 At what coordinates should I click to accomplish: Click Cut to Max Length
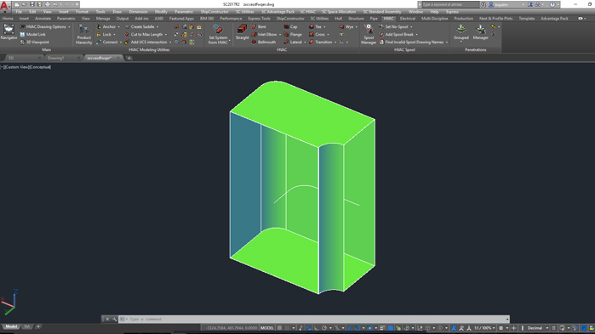click(146, 35)
